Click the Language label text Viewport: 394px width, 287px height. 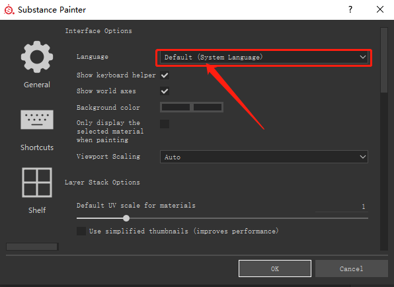click(92, 57)
